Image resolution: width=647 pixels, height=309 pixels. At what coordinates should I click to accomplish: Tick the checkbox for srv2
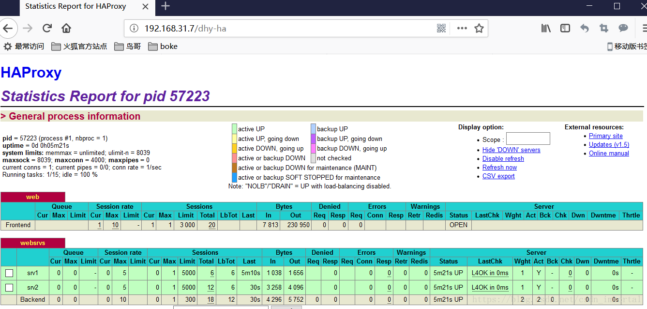tap(9, 288)
